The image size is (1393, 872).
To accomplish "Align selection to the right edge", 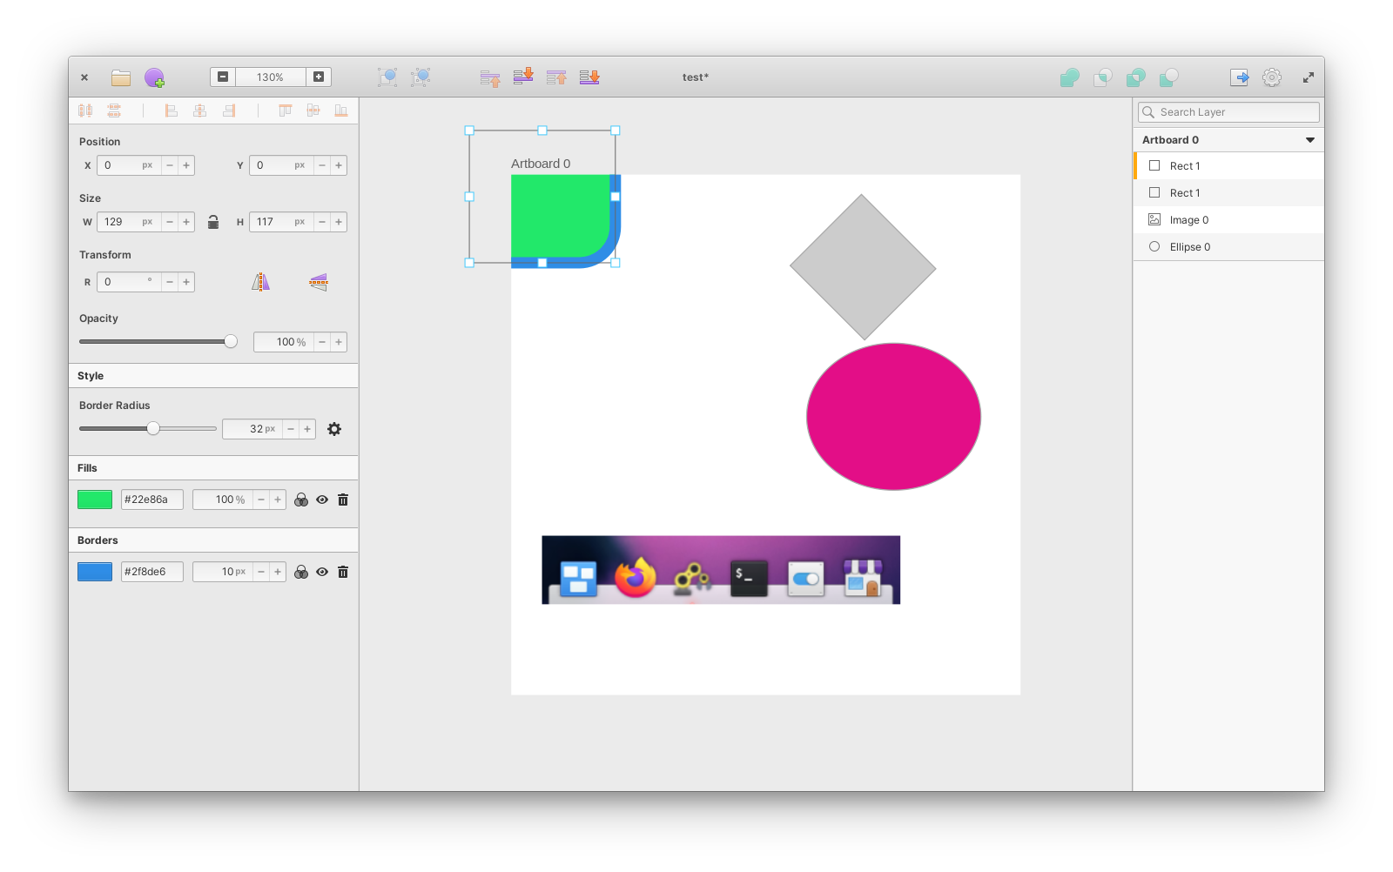I will click(229, 111).
